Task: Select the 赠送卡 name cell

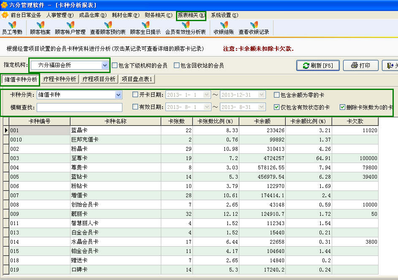Action: [x=116, y=261]
